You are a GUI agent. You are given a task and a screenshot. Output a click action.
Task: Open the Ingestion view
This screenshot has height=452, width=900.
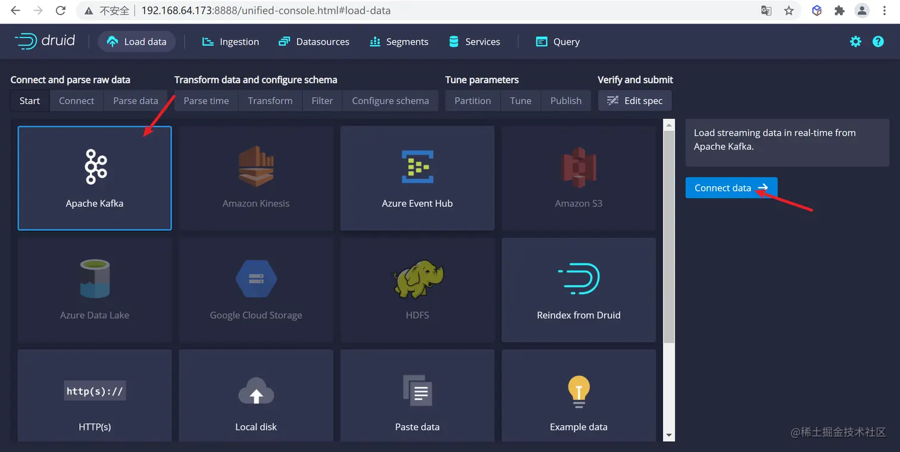click(230, 42)
